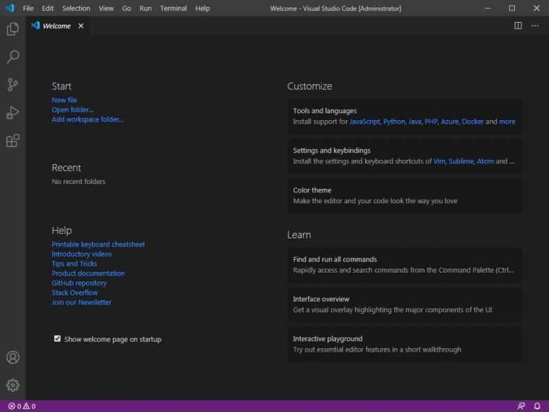Open the File menu
This screenshot has height=412, width=549.
pyautogui.click(x=28, y=8)
